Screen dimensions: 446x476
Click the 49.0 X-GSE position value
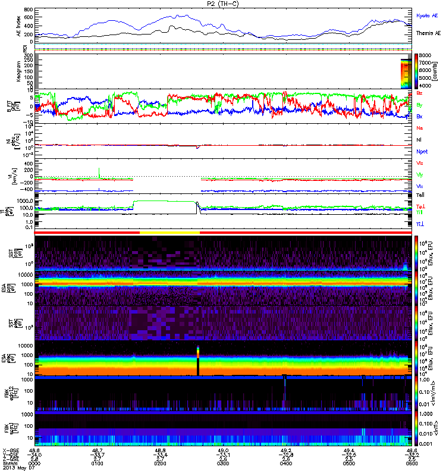(x=223, y=451)
